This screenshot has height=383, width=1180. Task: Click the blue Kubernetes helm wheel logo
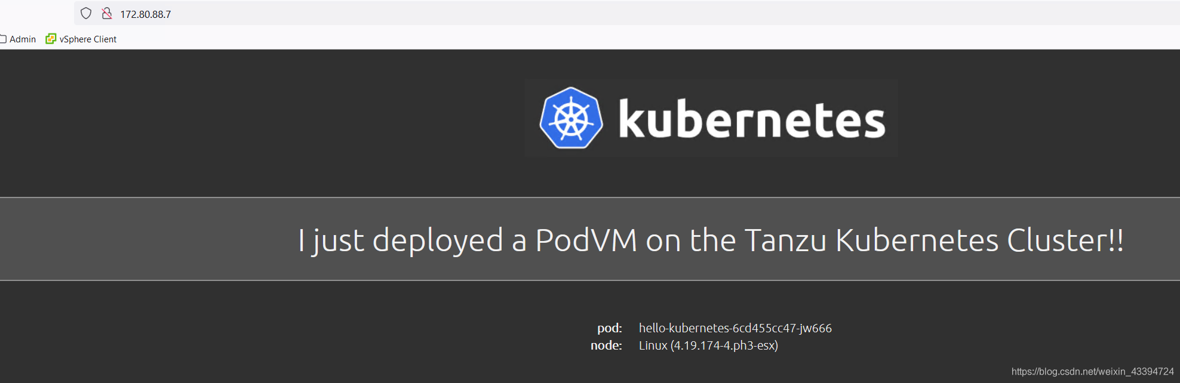coord(571,118)
